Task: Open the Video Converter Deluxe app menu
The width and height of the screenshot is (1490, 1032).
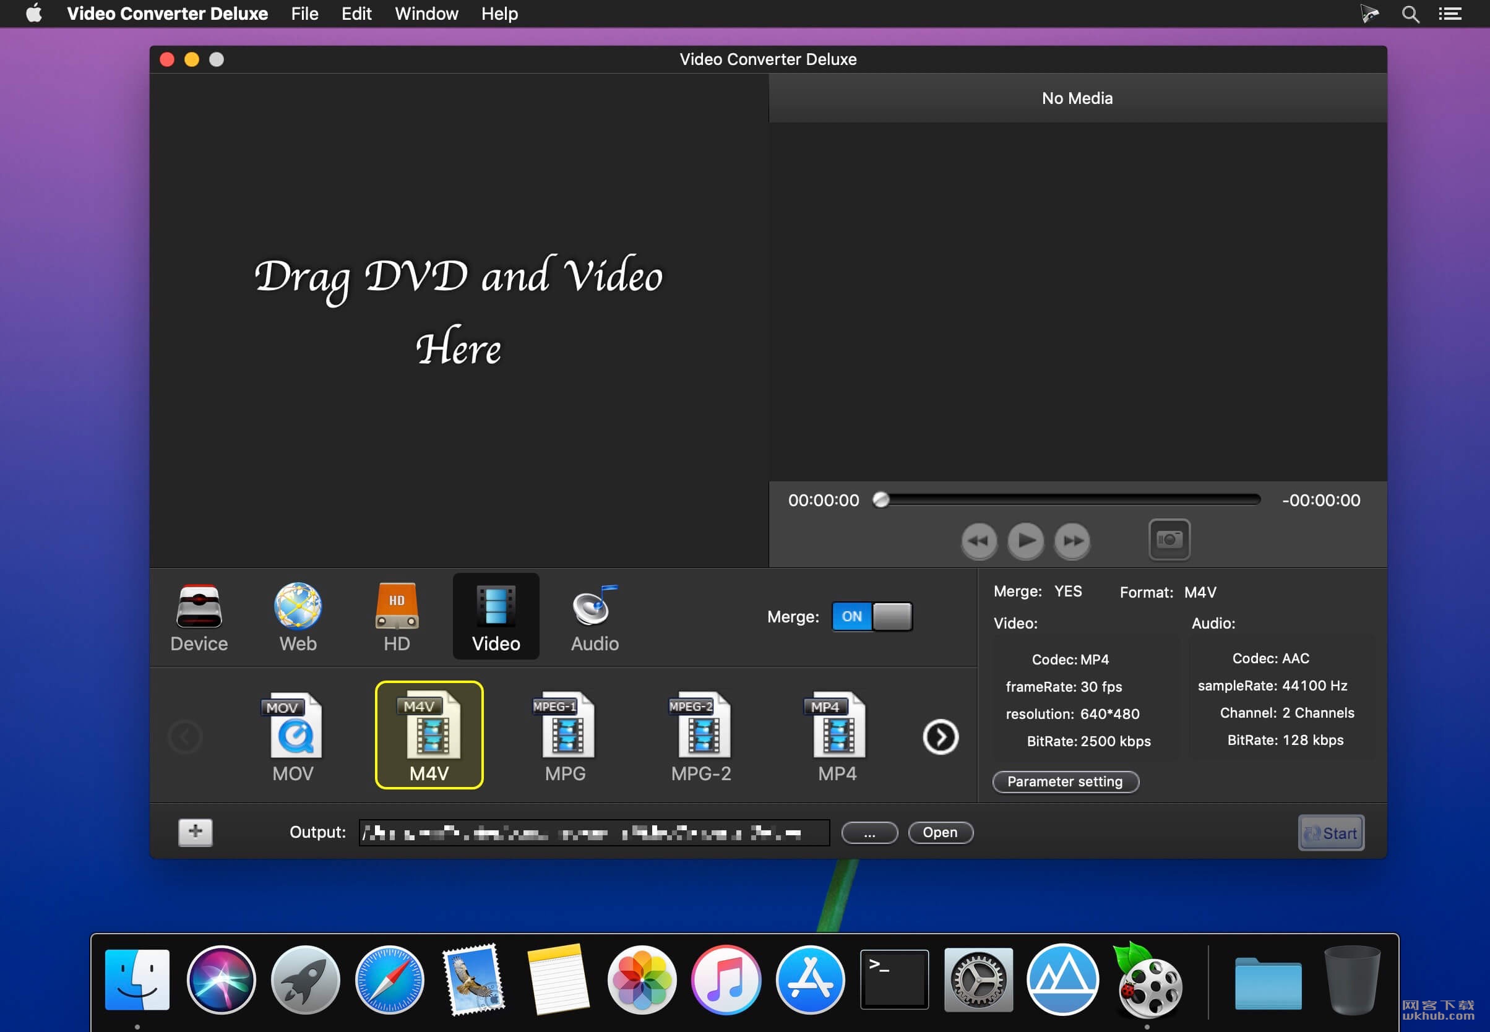Action: pyautogui.click(x=167, y=14)
